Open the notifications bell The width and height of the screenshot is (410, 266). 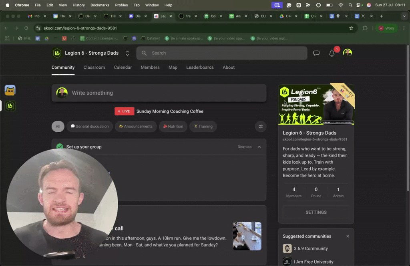click(x=332, y=53)
